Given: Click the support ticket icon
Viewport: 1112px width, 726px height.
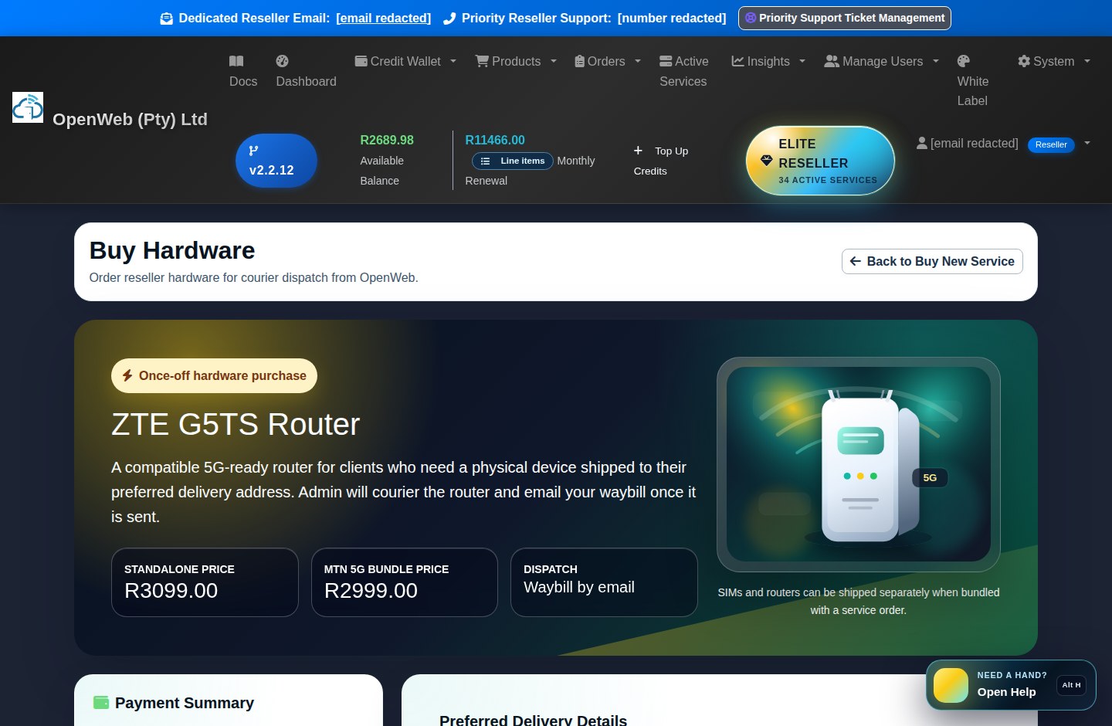Looking at the screenshot, I should [751, 18].
